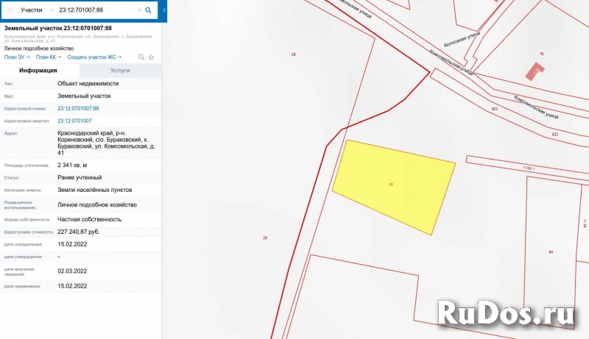
Task: Open the План КК link
Action: click(48, 57)
